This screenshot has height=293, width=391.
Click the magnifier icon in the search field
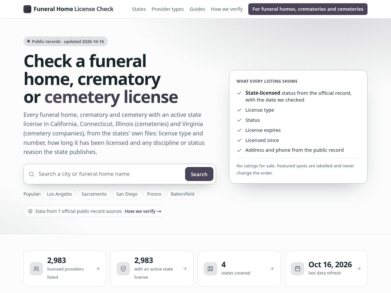[x=32, y=174]
